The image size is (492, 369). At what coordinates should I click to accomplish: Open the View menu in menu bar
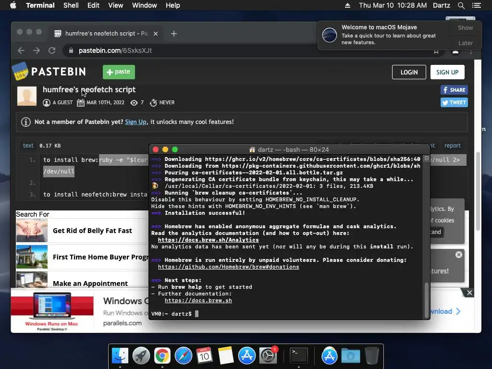click(x=115, y=5)
